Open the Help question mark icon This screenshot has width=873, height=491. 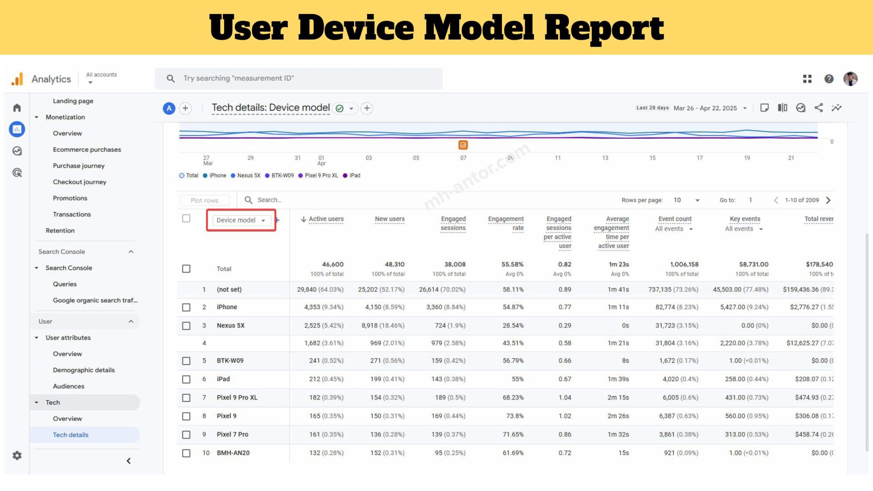[x=829, y=79]
